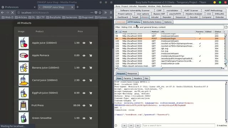Image resolution: width=228 pixels, height=128 pixels.
Task: Select request 110 continue-code row
Action: 170,64
